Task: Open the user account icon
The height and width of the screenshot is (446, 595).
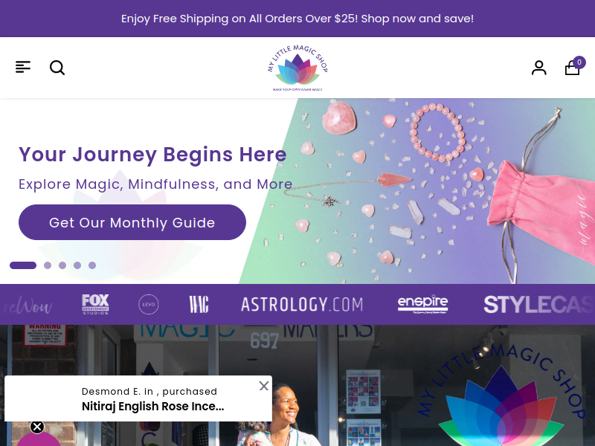Action: [x=538, y=68]
